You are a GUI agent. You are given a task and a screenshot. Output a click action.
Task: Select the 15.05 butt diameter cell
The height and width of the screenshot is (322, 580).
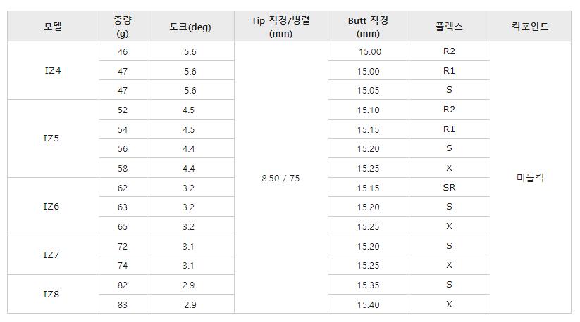(x=368, y=91)
